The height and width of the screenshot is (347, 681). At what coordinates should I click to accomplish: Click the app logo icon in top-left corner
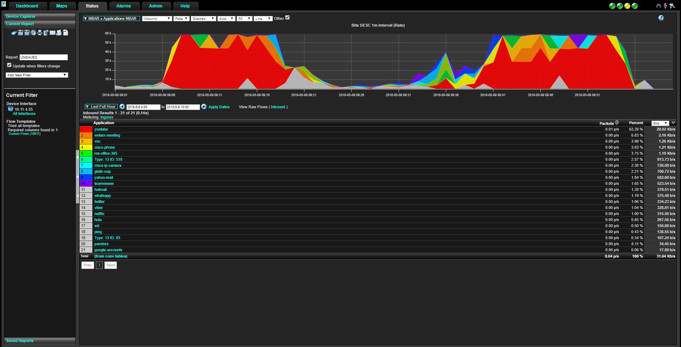click(x=4, y=4)
